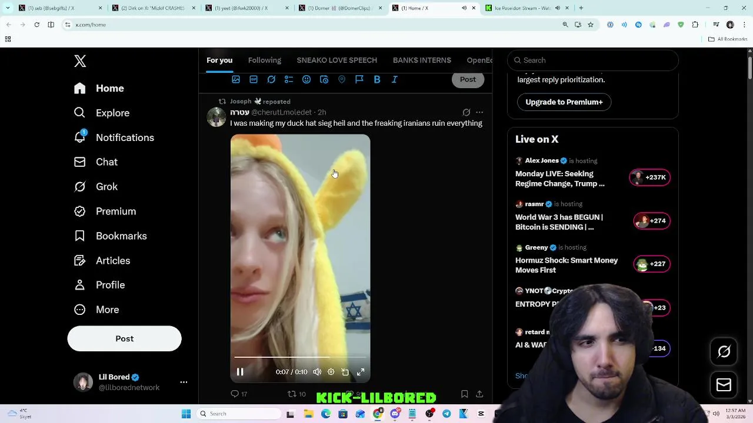Schedule post via calendar icon
The image size is (753, 423).
point(324,79)
